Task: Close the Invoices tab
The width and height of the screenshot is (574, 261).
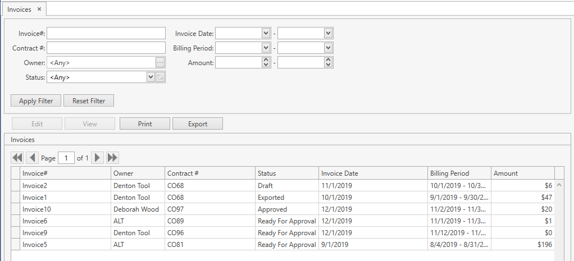Action: point(39,9)
